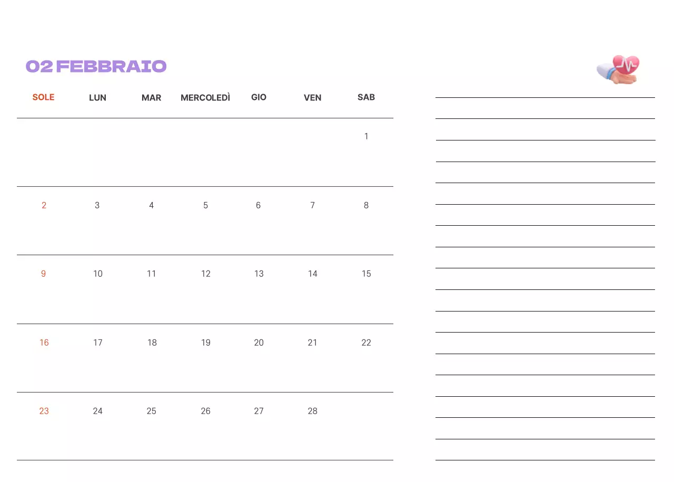Image resolution: width=674 pixels, height=482 pixels.
Task: Select the SOLE column header
Action: (x=43, y=97)
